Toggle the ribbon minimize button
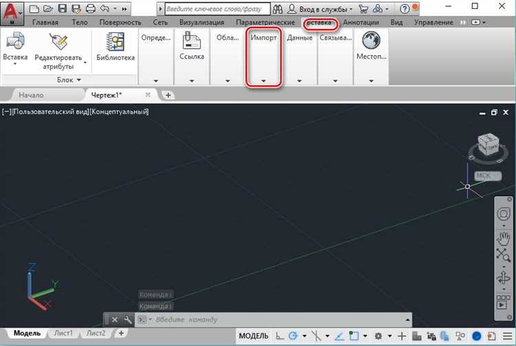The width and height of the screenshot is (516, 346). point(475,23)
